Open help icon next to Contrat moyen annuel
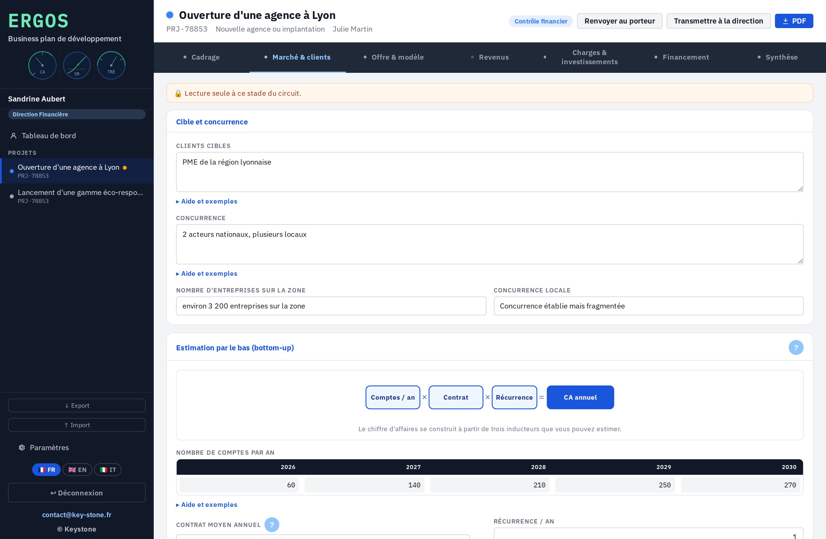This screenshot has width=826, height=539. (272, 524)
